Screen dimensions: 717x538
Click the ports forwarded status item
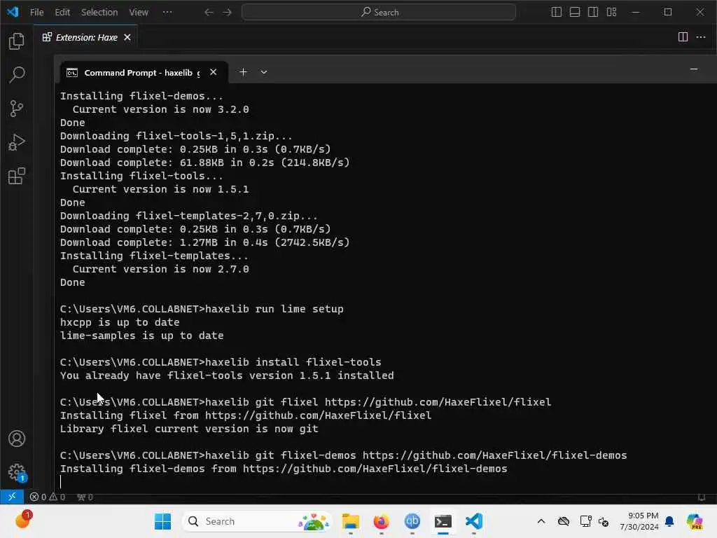tap(85, 497)
